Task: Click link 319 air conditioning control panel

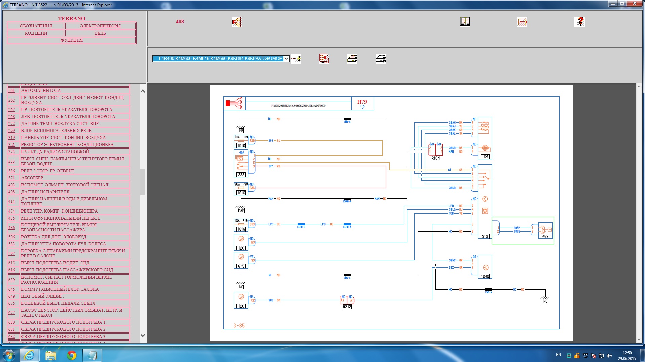Action: pos(12,138)
